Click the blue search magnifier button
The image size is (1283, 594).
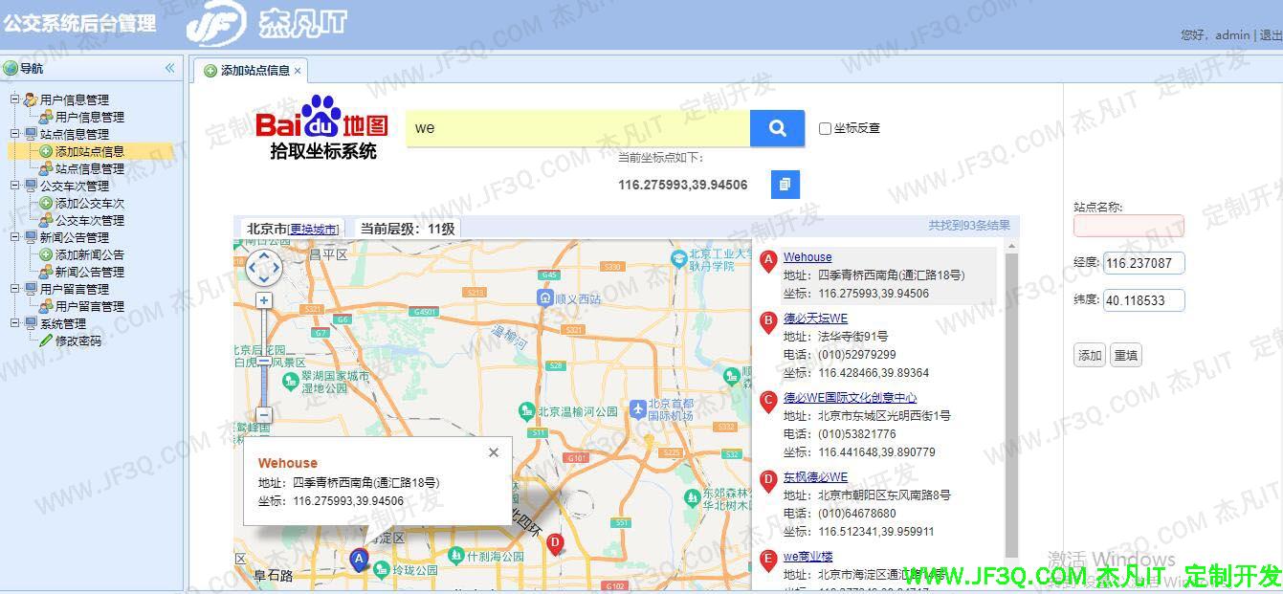(775, 127)
